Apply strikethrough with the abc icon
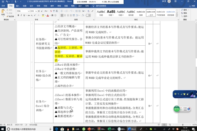The image size is (197, 131). coord(29,15)
